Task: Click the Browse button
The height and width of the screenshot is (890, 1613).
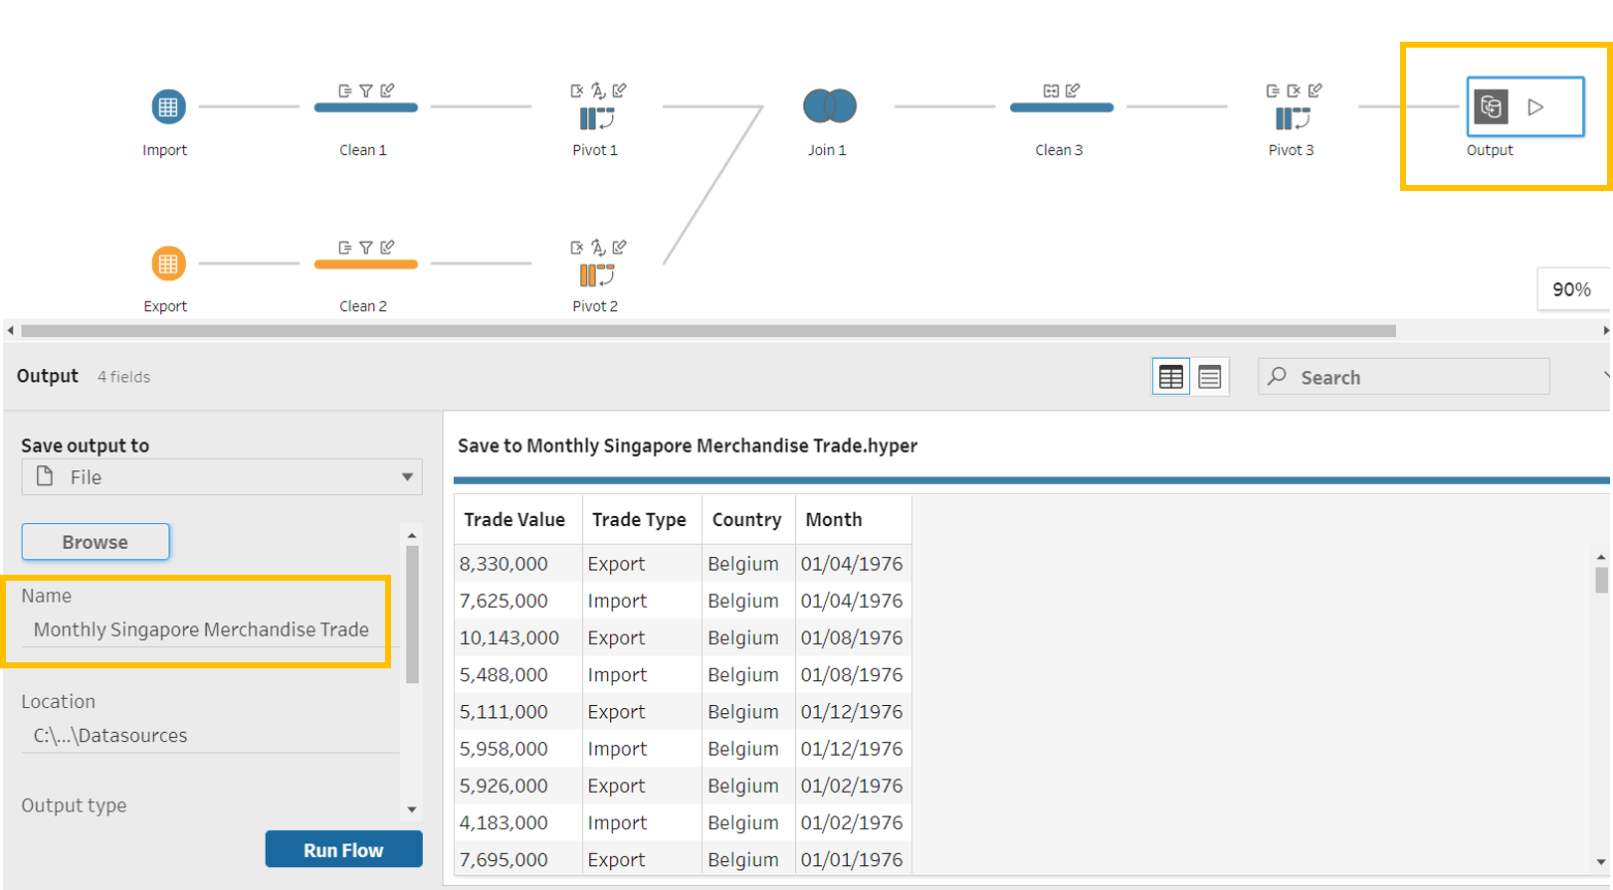Action: [96, 542]
